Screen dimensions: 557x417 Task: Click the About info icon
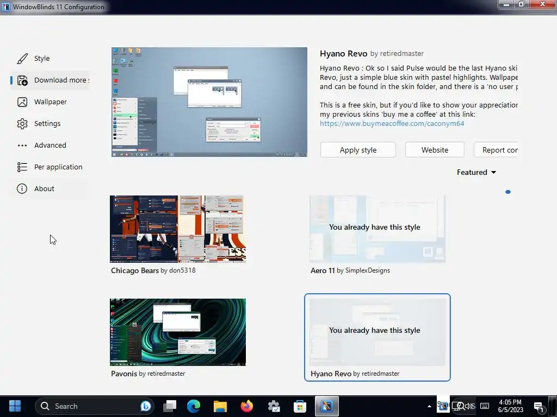pyautogui.click(x=22, y=188)
